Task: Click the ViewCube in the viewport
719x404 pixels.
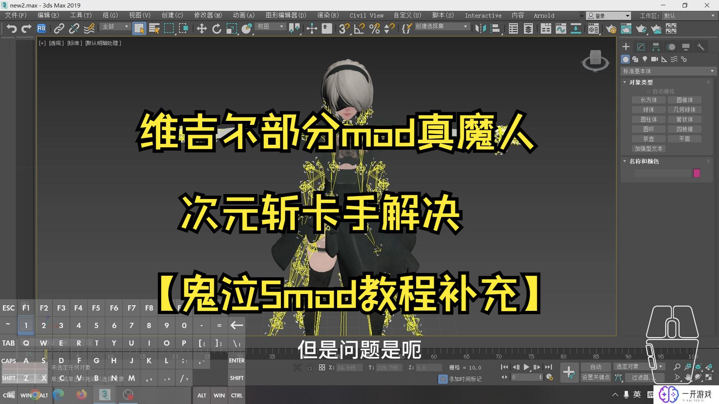Action: 595,61
